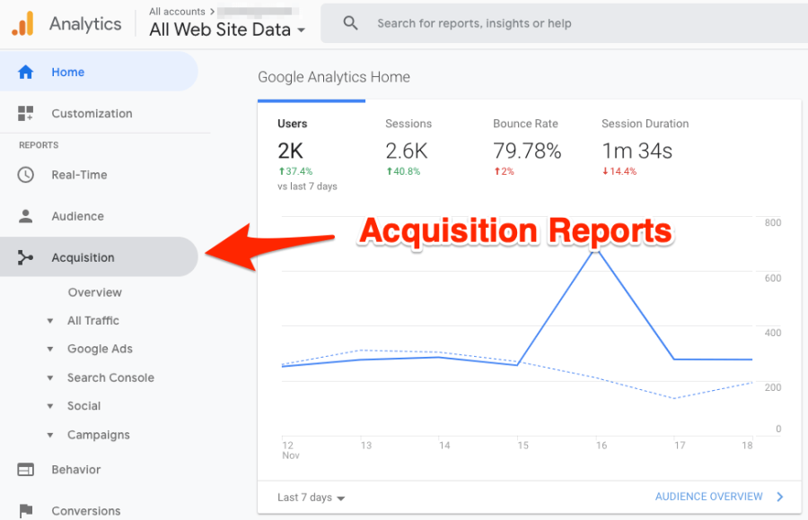Select Campaigns under Acquisition
808x520 pixels.
99,435
